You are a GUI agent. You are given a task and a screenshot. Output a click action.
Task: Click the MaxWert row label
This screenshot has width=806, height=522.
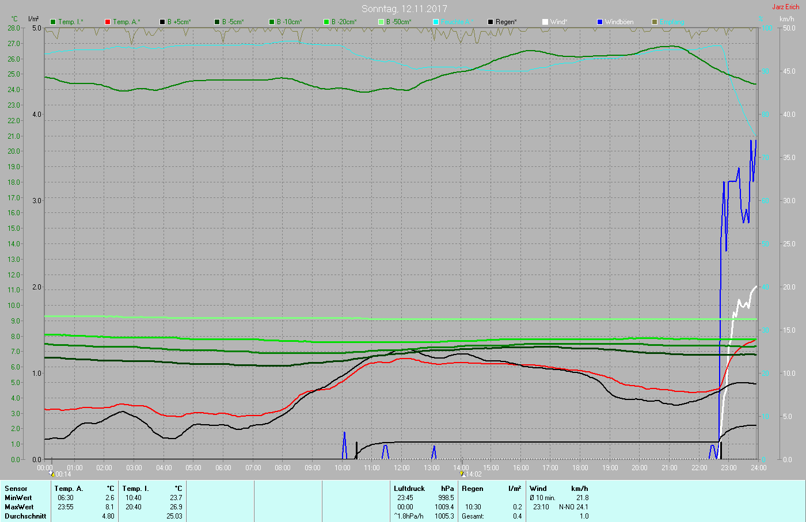point(18,507)
